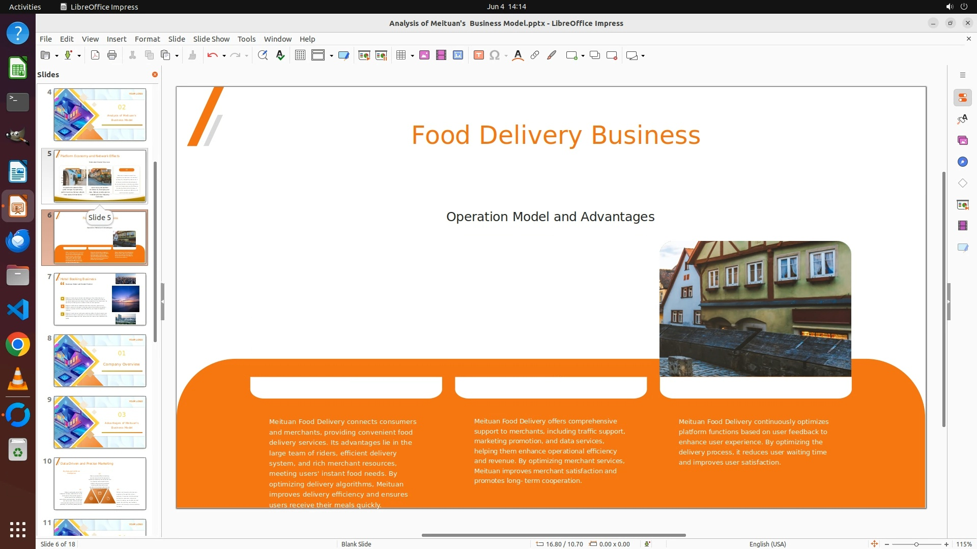The image size is (977, 549).
Task: Click Export as PDF icon
Action: (x=95, y=55)
